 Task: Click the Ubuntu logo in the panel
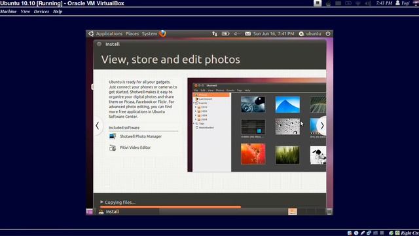tap(91, 33)
